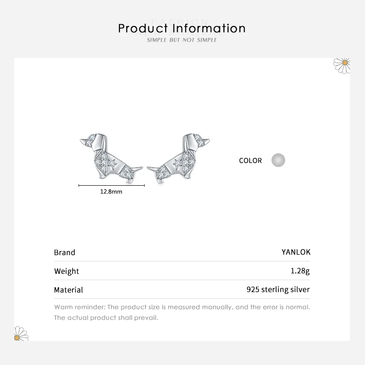Click the 1.28g weight value
Image resolution: width=365 pixels, height=365 pixels.
[300, 271]
